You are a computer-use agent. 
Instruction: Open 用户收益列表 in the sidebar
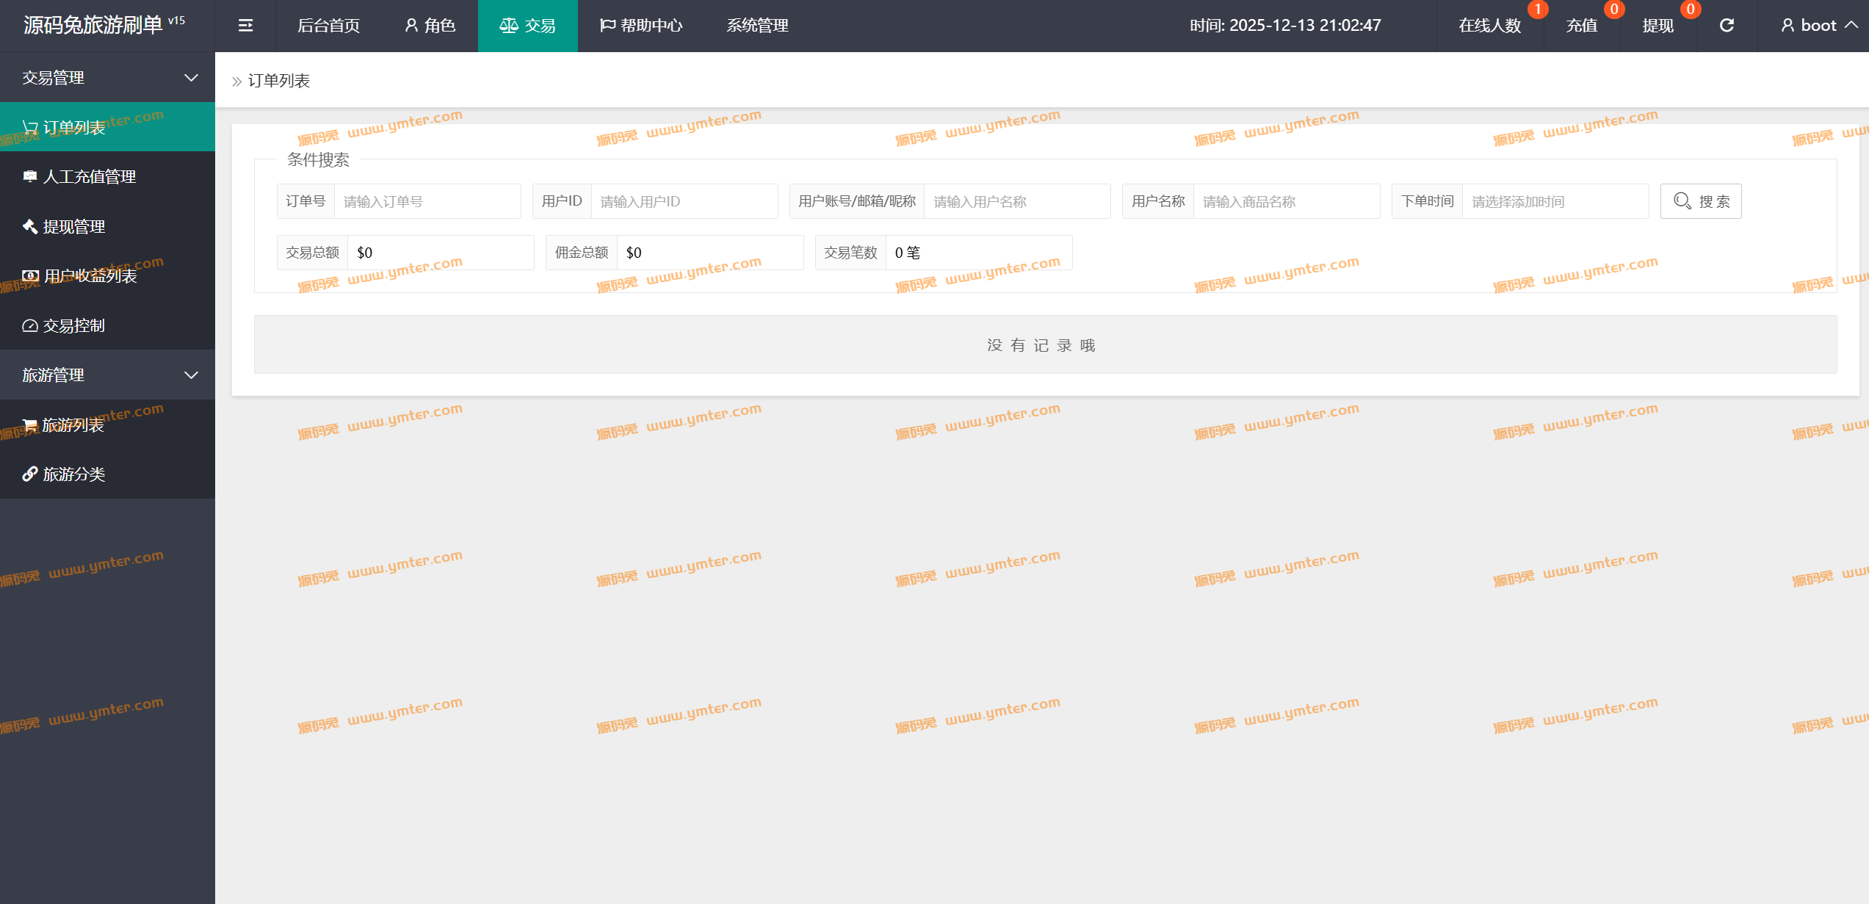pos(90,276)
